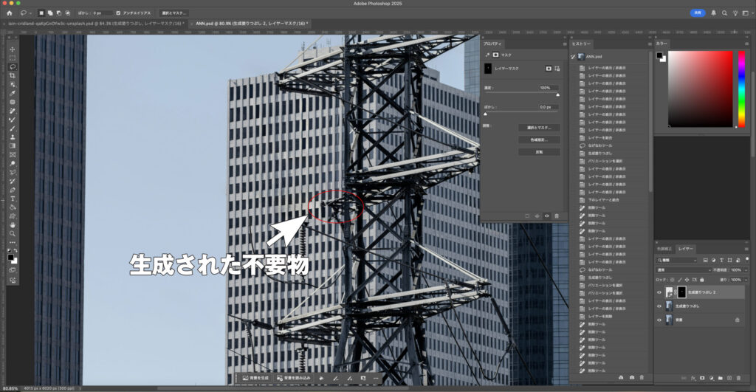Viewport: 756px width, 392px height.
Task: Open Properties panel menu
Action: [x=565, y=44]
